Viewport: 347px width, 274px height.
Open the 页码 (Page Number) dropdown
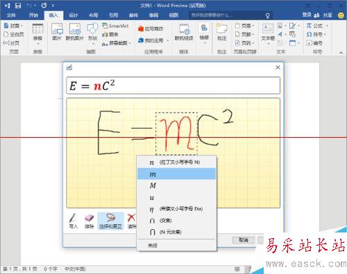[245, 43]
